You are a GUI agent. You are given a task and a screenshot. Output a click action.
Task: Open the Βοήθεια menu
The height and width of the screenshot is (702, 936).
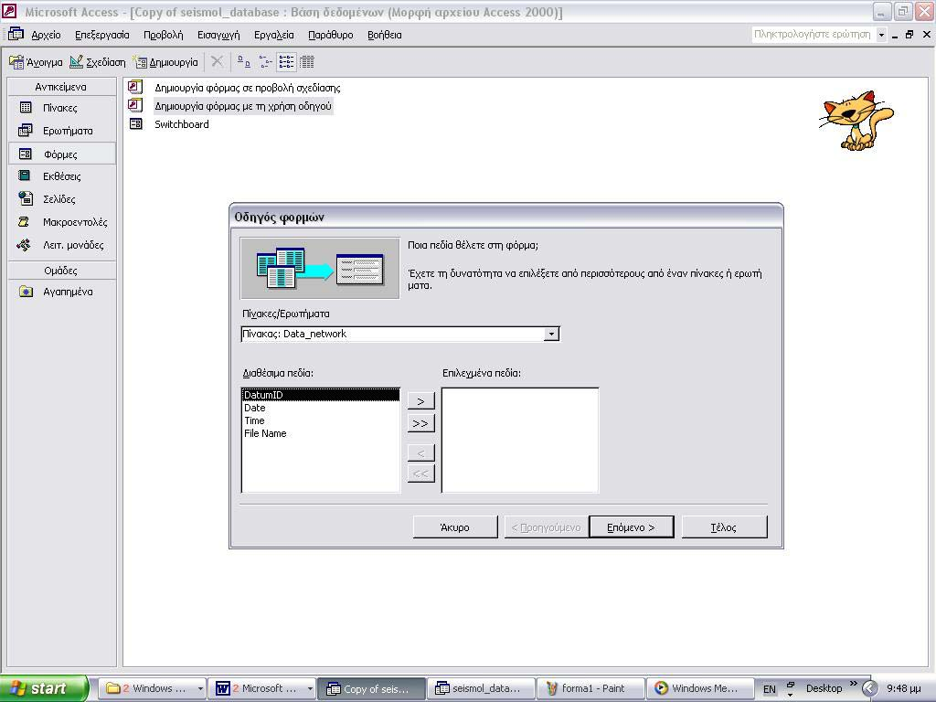coord(385,35)
